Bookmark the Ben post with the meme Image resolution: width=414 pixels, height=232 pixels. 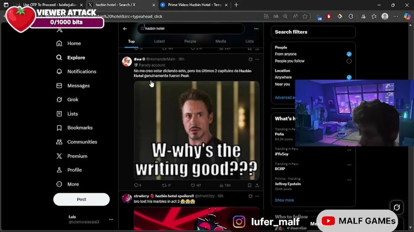[250, 185]
